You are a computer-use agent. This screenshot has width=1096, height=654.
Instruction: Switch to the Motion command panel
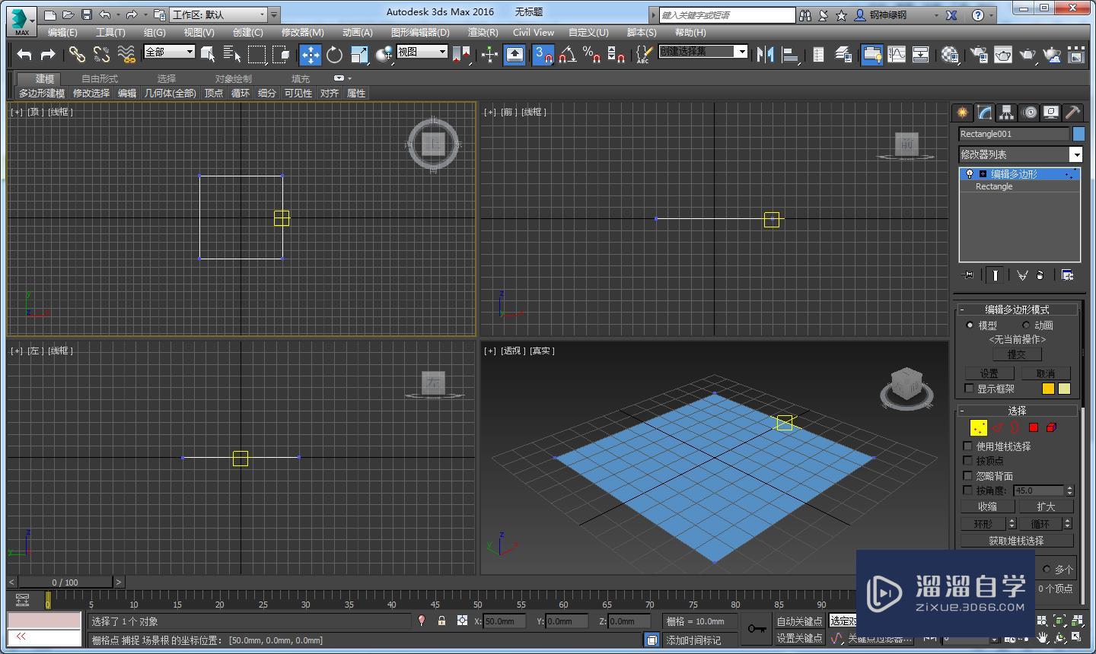[1029, 113]
